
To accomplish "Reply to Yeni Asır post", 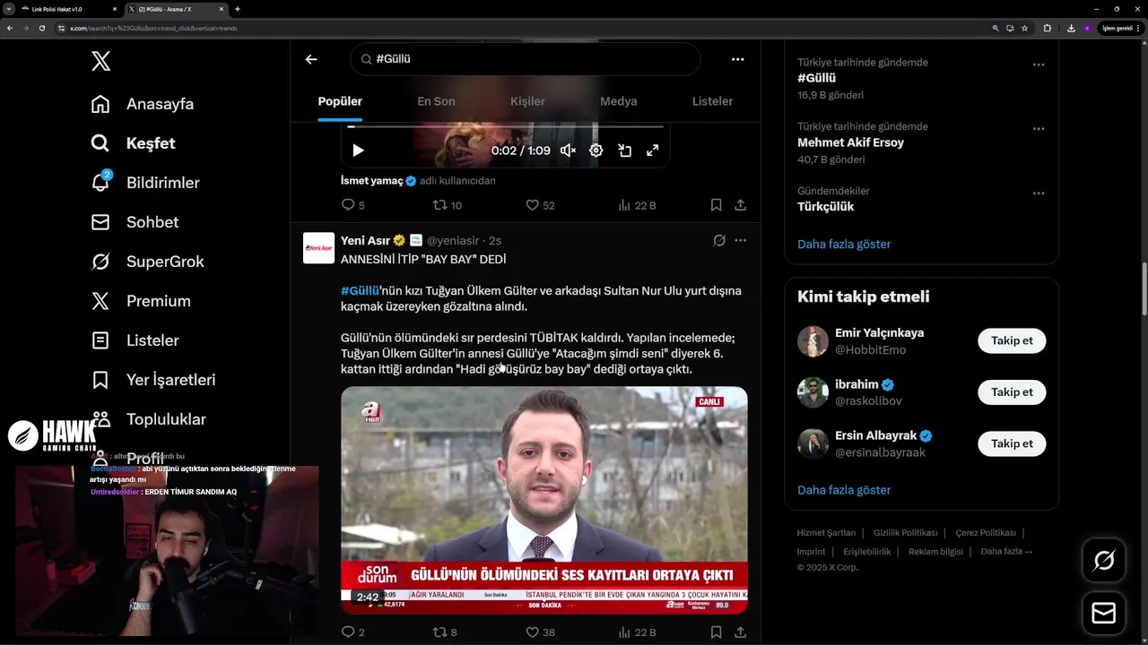I will point(353,632).
